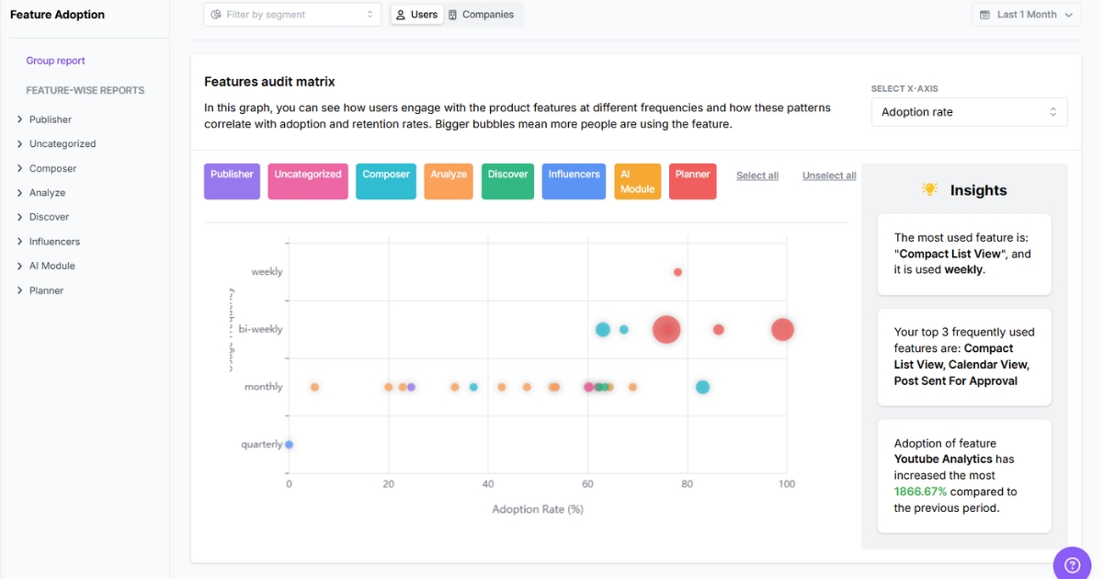Click the Select all legend link

756,175
